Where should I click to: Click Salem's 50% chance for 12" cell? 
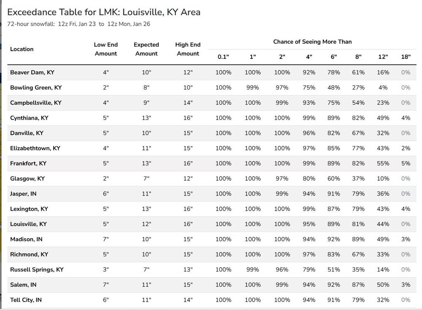tap(383, 285)
